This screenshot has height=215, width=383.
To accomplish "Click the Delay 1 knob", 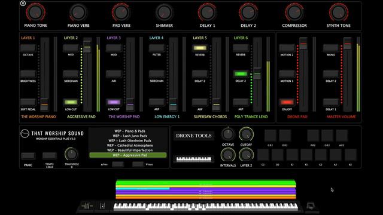I will (x=207, y=12).
